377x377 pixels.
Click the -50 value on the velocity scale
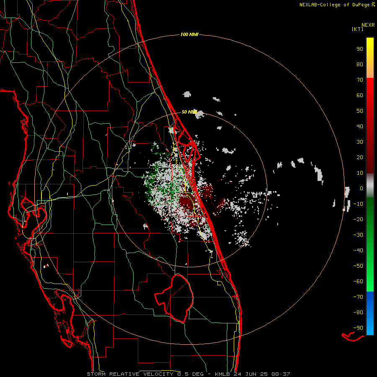click(x=358, y=266)
